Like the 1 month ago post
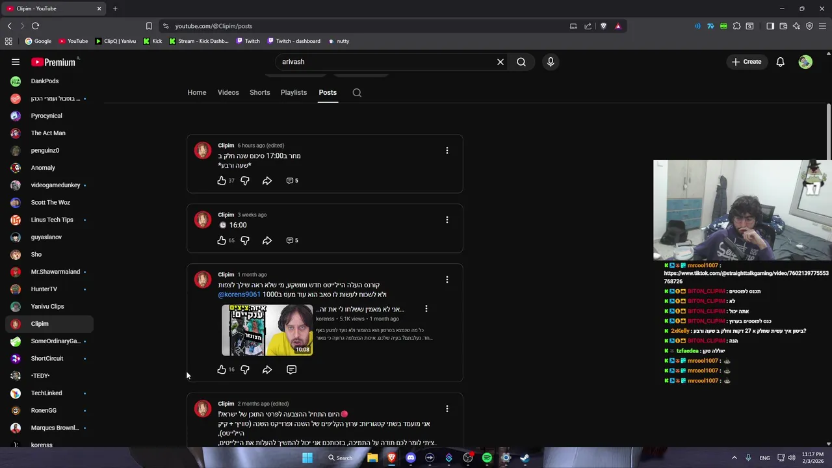This screenshot has width=832, height=468. pyautogui.click(x=222, y=369)
